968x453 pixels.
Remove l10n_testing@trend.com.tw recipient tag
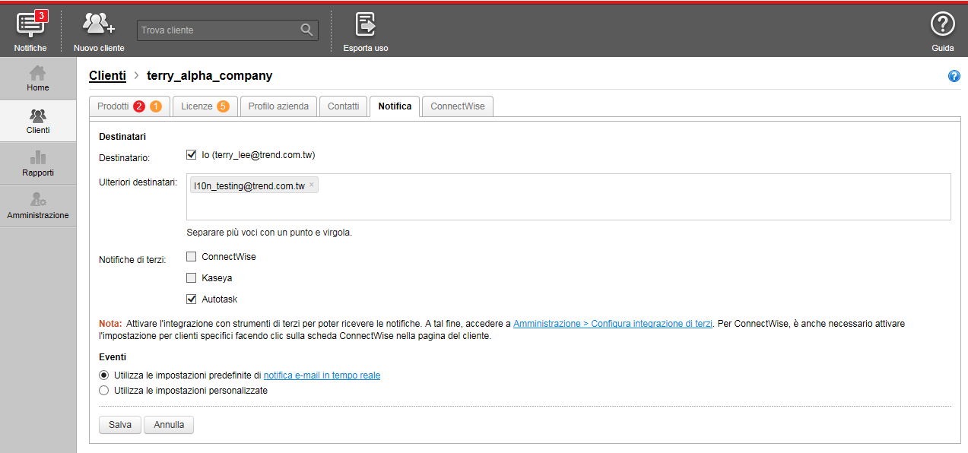pyautogui.click(x=311, y=185)
